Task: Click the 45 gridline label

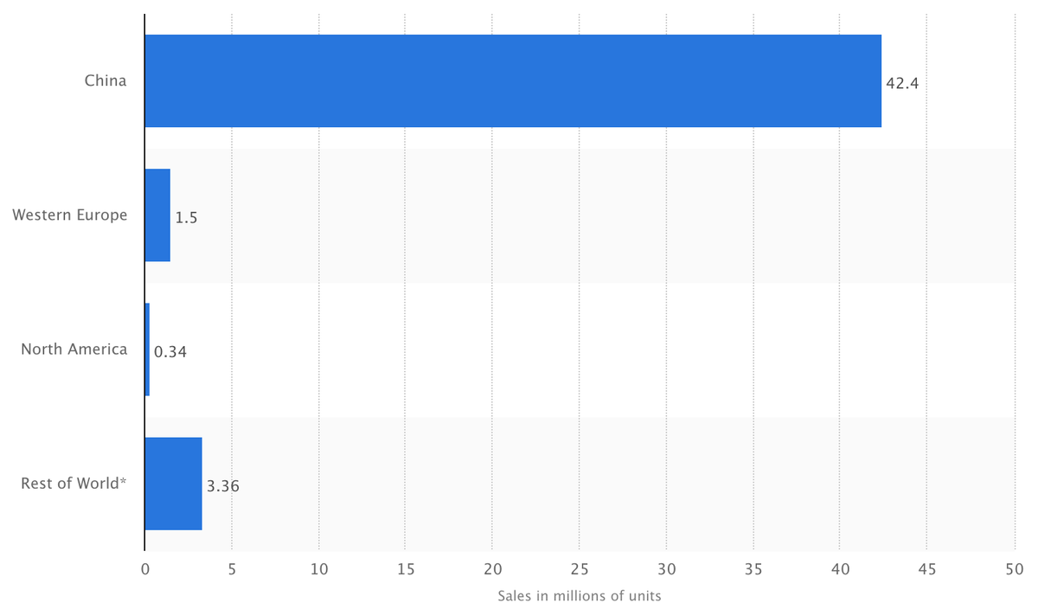Action: (926, 569)
